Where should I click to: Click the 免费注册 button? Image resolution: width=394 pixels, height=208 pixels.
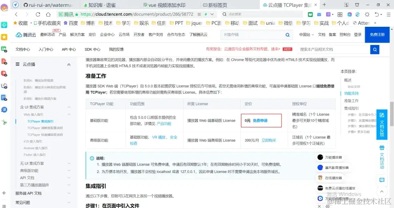[377, 35]
